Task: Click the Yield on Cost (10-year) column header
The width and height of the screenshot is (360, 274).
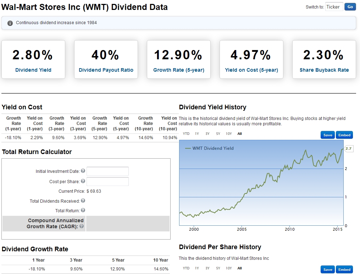Action: point(168,124)
